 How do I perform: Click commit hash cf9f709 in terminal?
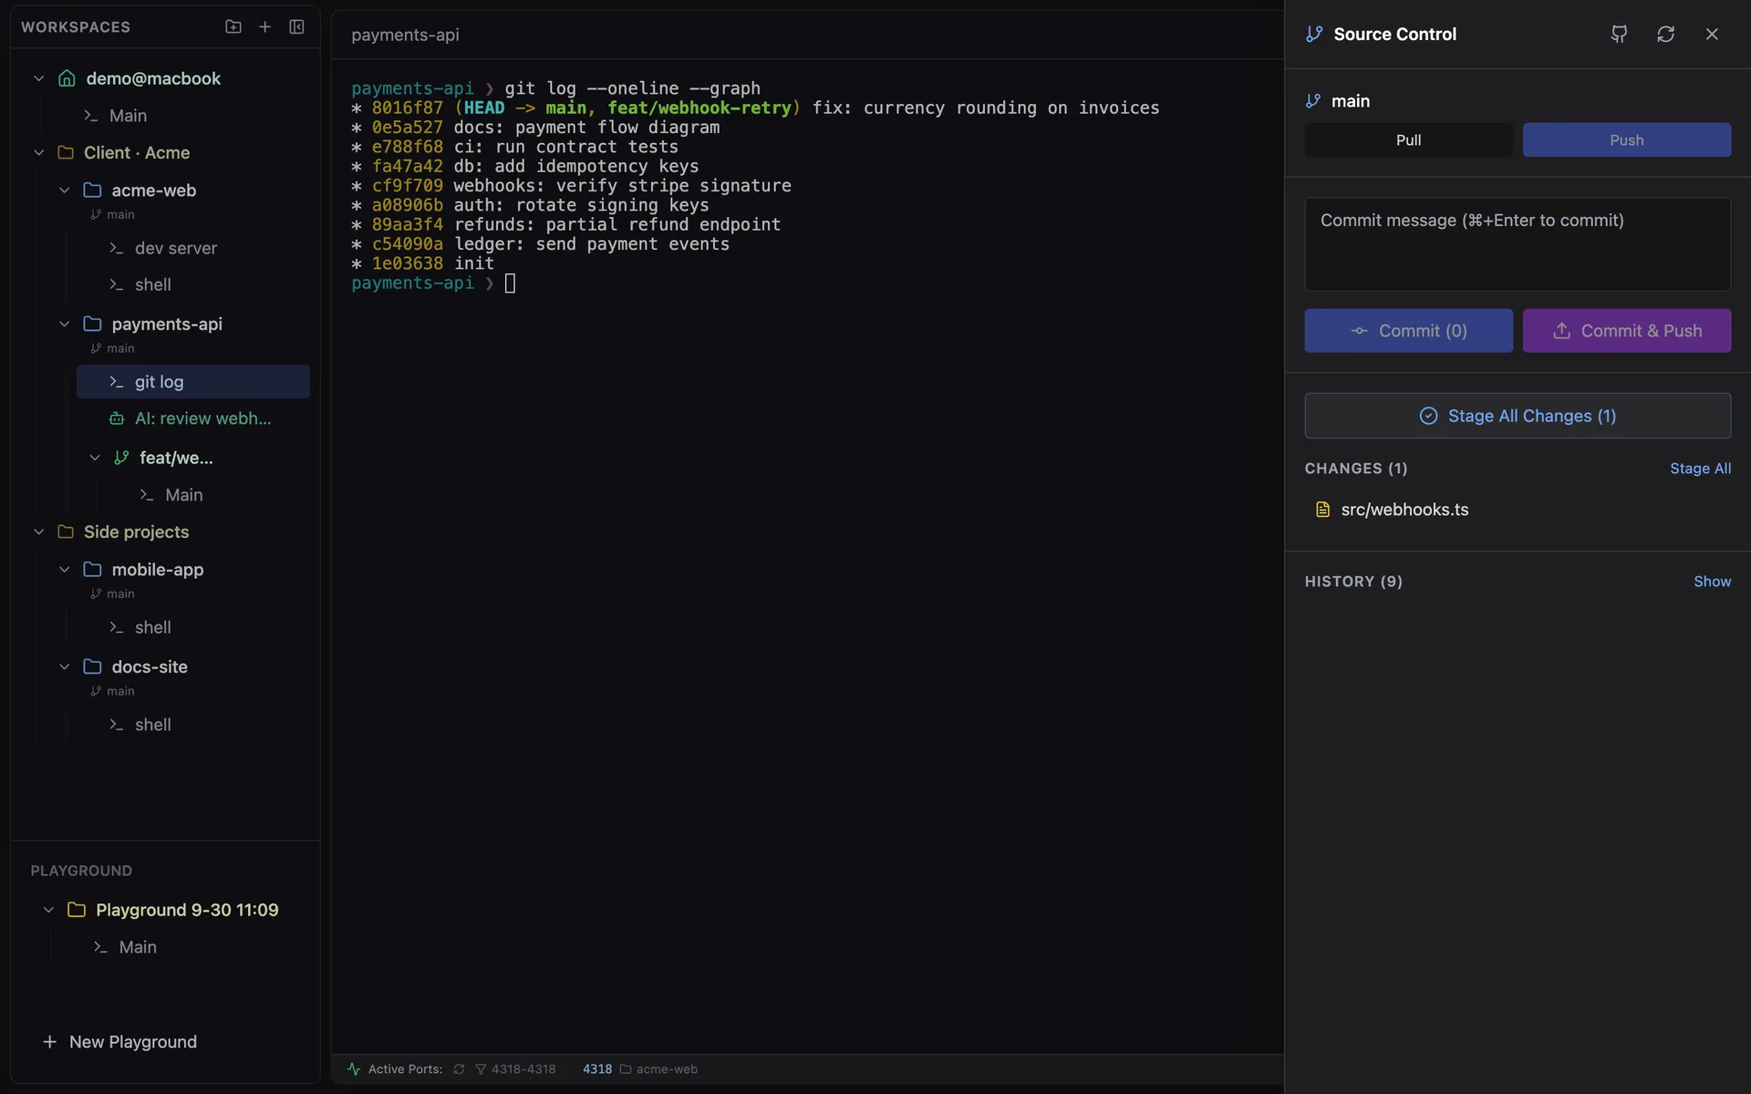point(407,186)
